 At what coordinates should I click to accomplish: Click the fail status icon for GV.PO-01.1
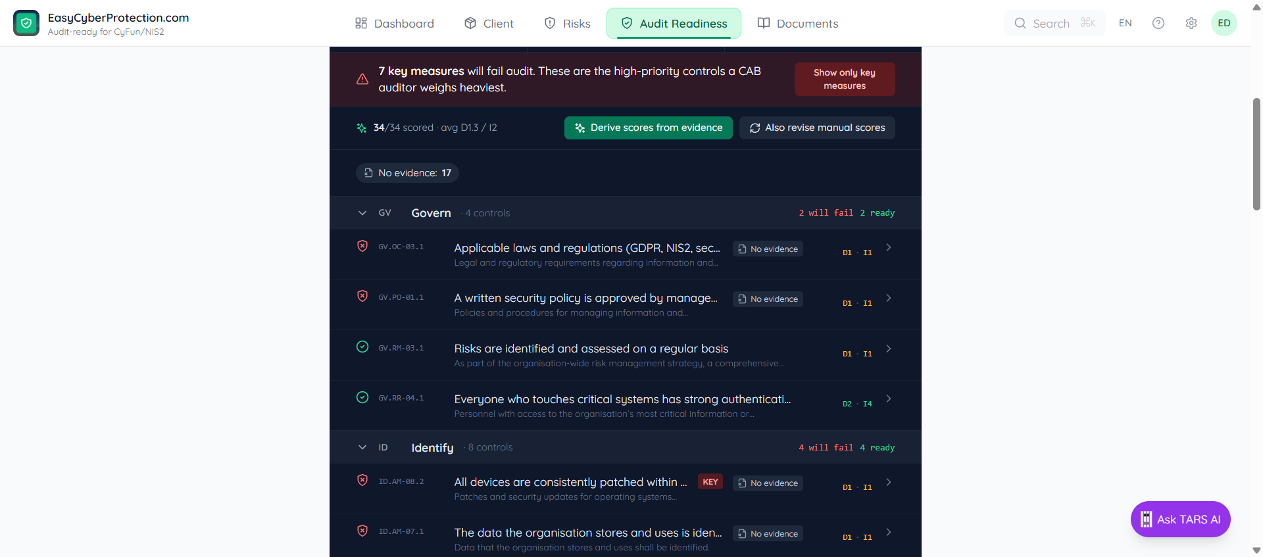[x=362, y=296]
